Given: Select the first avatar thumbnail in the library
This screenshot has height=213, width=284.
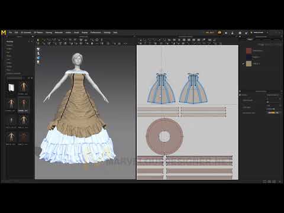Looking at the screenshot, I should coord(24,87).
